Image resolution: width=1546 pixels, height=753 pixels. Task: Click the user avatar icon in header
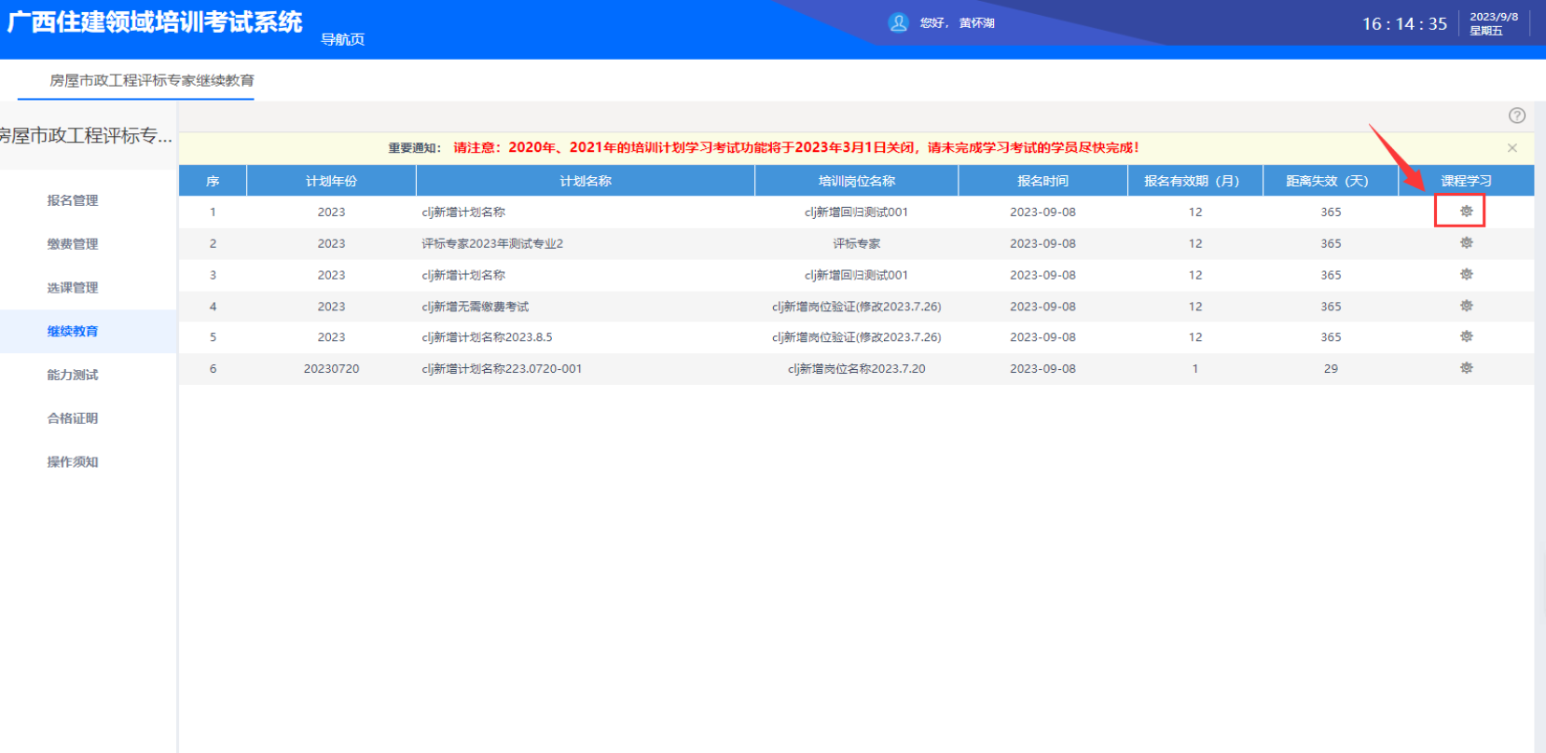click(898, 23)
